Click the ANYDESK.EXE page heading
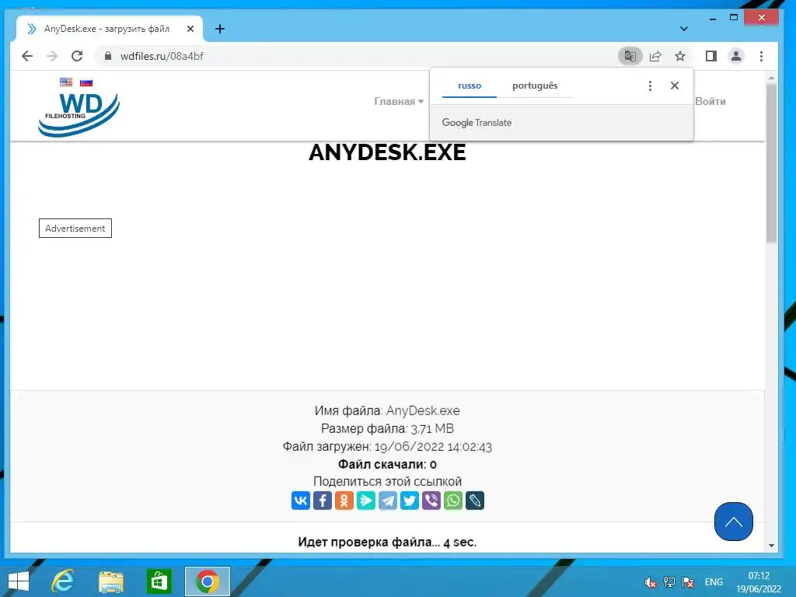 tap(387, 152)
